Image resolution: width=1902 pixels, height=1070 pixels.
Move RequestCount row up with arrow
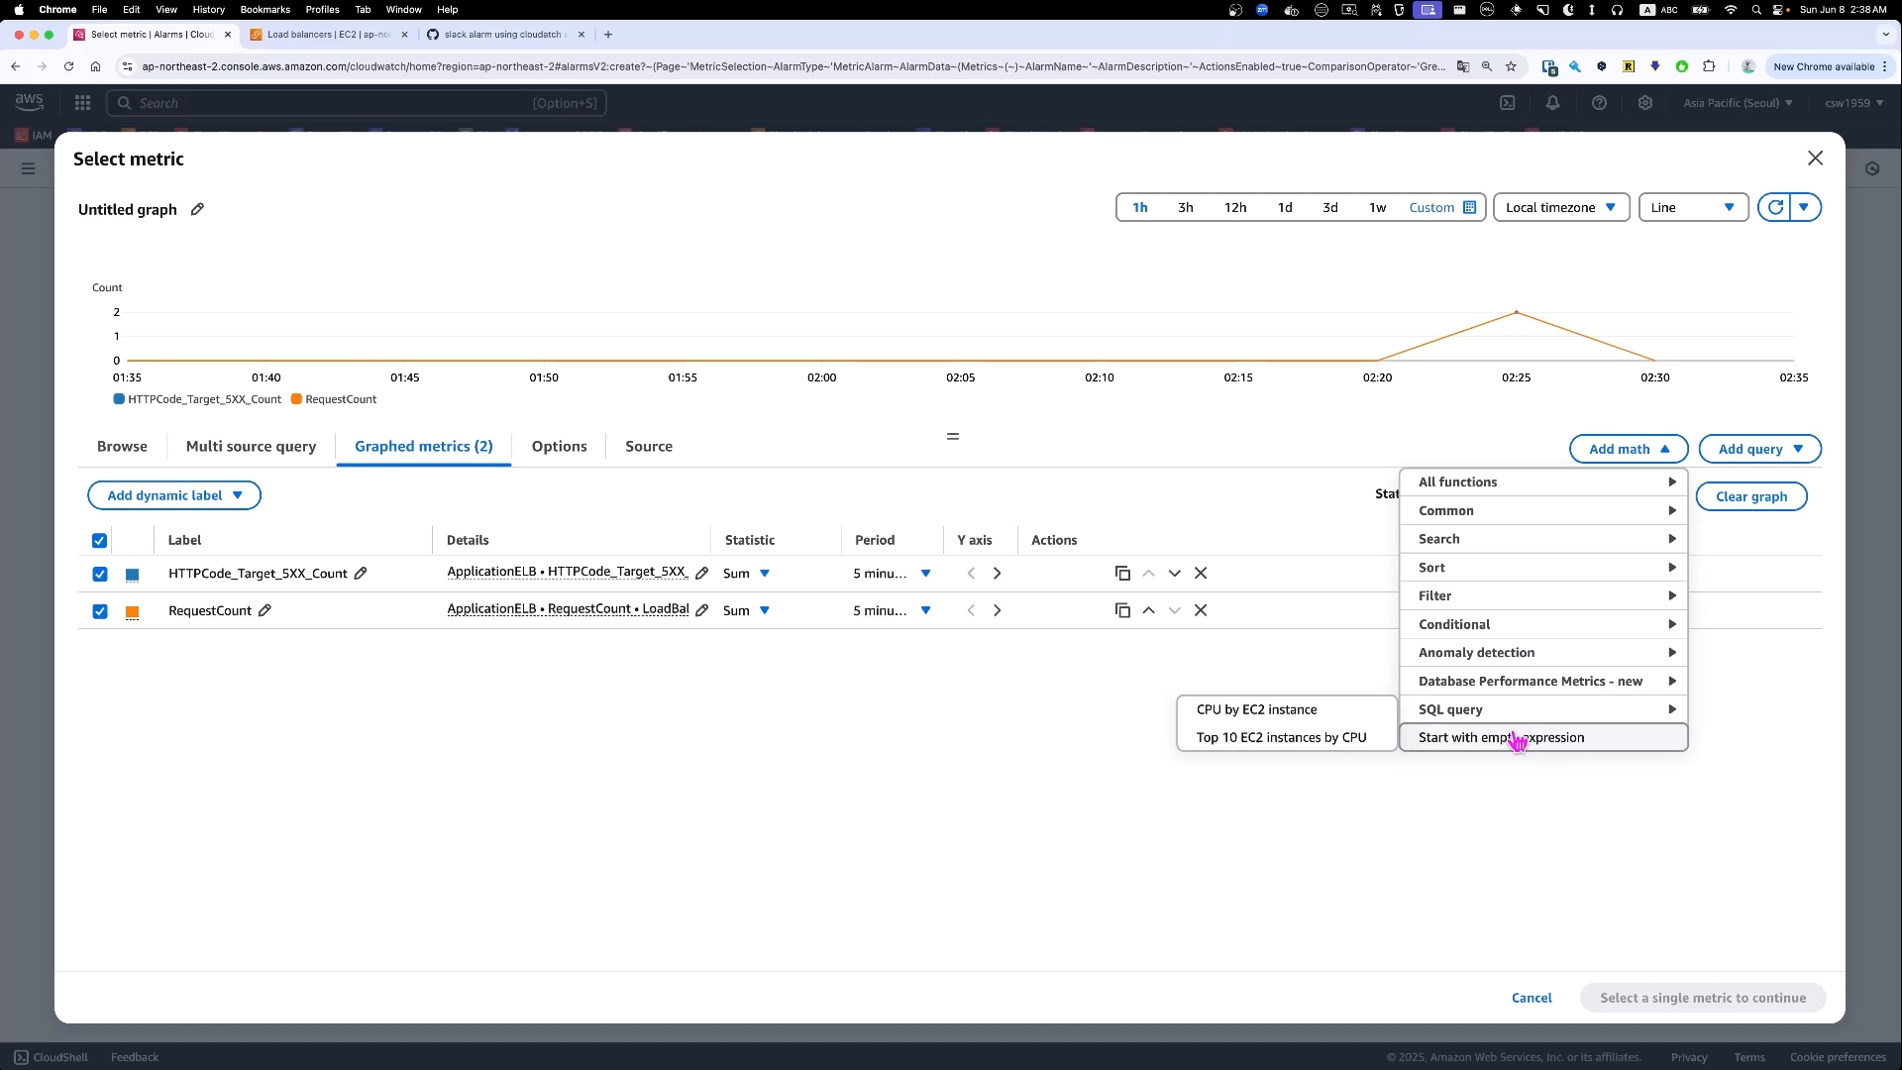[x=1148, y=611]
